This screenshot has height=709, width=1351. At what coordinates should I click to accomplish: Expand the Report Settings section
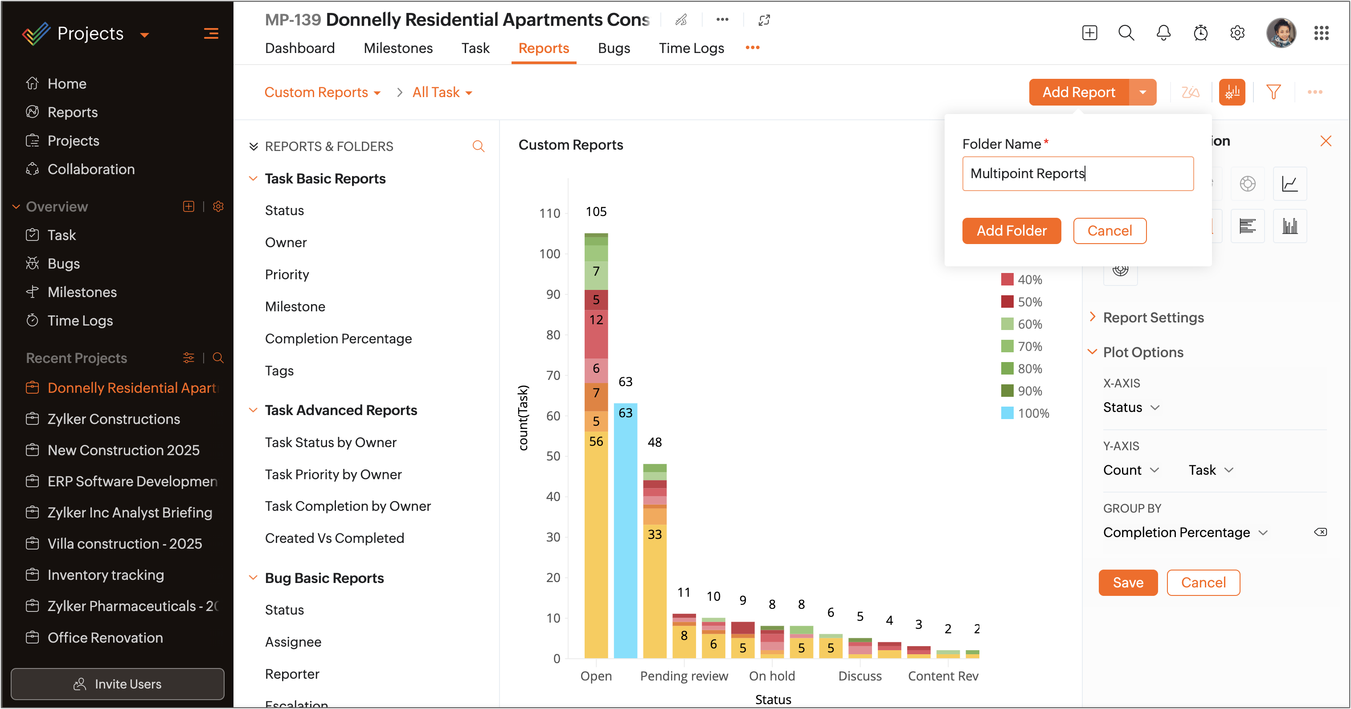coord(1153,318)
